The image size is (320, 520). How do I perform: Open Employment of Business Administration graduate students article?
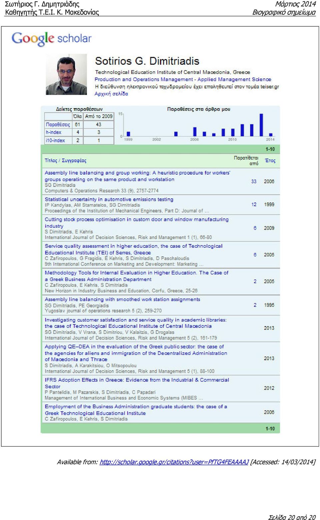click(136, 410)
